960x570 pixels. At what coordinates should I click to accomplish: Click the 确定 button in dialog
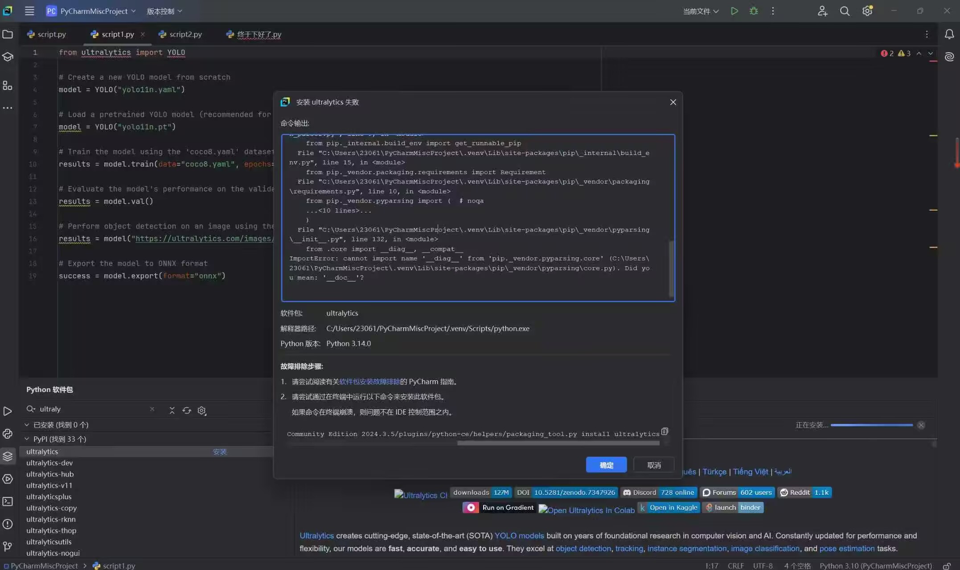pos(606,465)
